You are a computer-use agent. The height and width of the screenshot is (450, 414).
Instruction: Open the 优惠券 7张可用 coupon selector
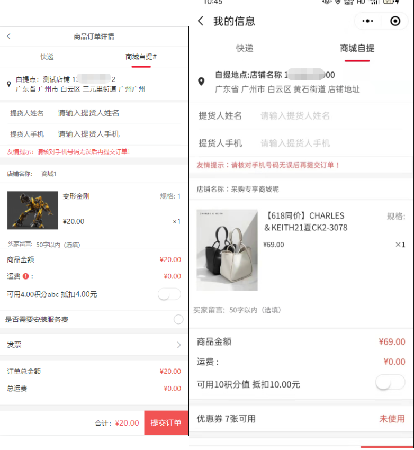click(x=301, y=419)
